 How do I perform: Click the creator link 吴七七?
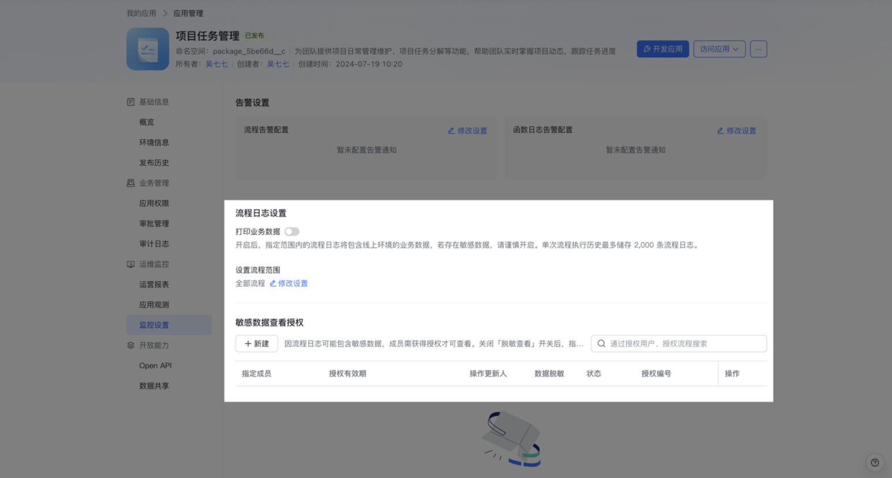click(278, 64)
